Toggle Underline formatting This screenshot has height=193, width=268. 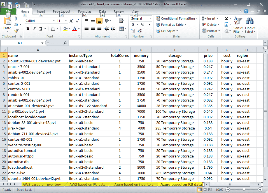[x=41, y=29]
